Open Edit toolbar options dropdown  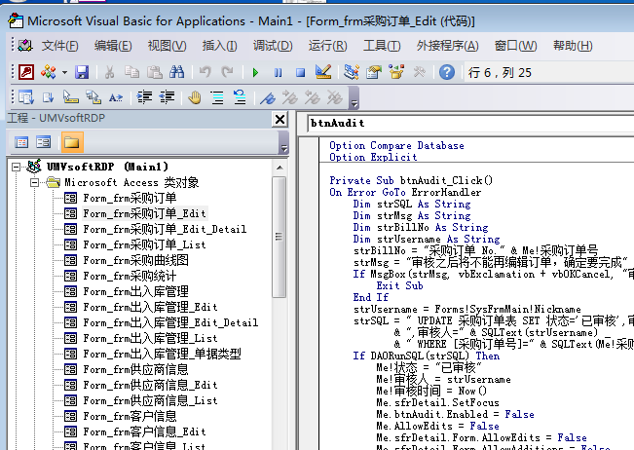coord(354,97)
